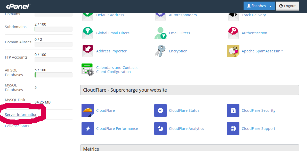Log out using the Logout button
Screen dimensions: 307x151
(x=287, y=6)
